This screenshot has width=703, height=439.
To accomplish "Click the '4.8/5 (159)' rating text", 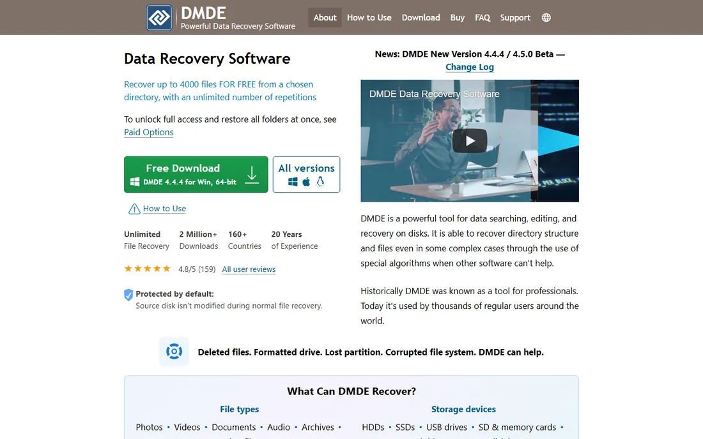I will click(197, 269).
